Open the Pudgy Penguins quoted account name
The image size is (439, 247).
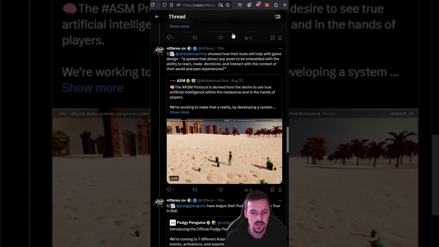click(191, 223)
